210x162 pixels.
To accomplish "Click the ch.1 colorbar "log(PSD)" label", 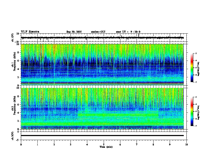I will 199,69.
